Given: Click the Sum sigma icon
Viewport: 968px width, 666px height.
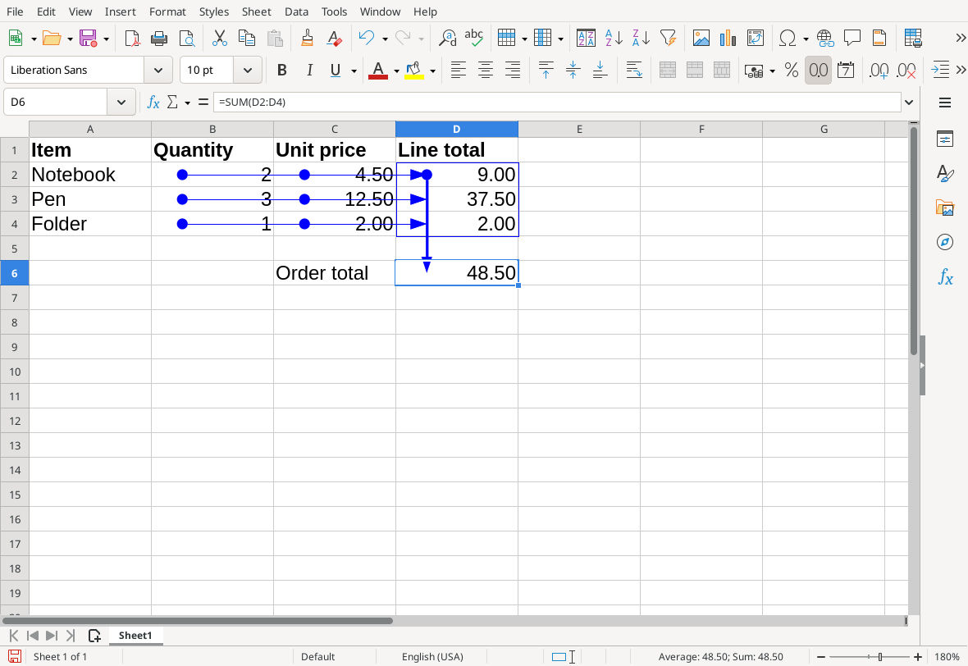Looking at the screenshot, I should (x=173, y=102).
